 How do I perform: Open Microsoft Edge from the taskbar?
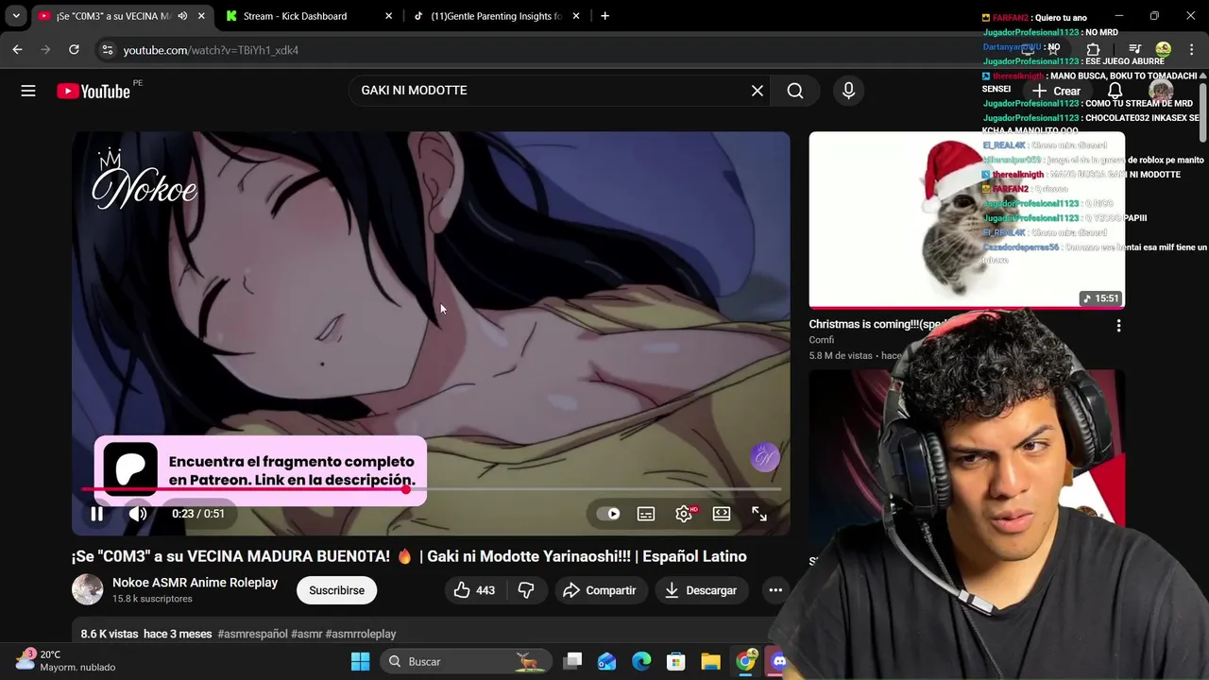[641, 661]
